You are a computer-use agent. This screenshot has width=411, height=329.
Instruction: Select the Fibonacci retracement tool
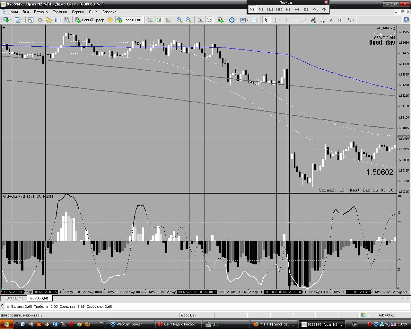click(322, 20)
